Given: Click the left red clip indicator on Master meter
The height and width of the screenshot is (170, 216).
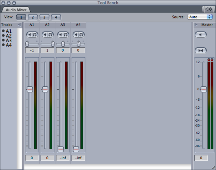Looking at the screenshot, I should 209,60.
